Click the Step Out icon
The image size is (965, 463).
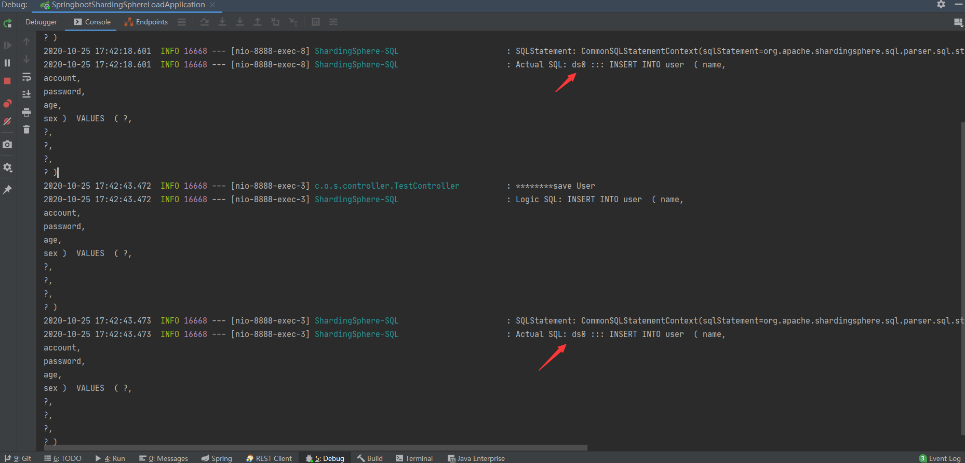pos(258,22)
